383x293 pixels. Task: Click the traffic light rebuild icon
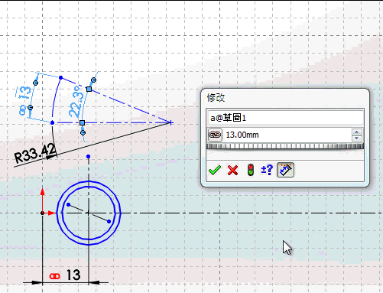(251, 170)
